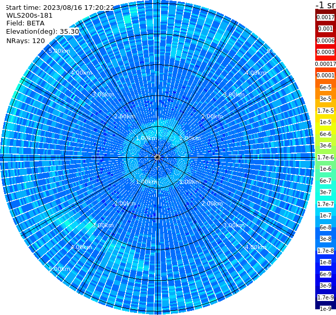This screenshot has height=315, width=336.
Task: Select the 3.00km ring label in northeast quadrant
Action: [x=234, y=94]
